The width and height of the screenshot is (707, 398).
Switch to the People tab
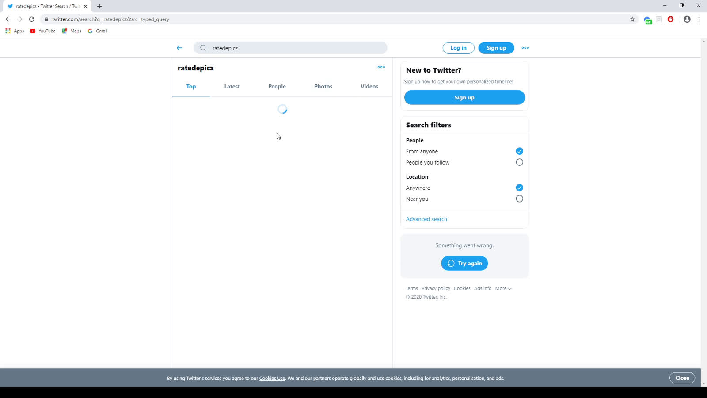coord(277,87)
